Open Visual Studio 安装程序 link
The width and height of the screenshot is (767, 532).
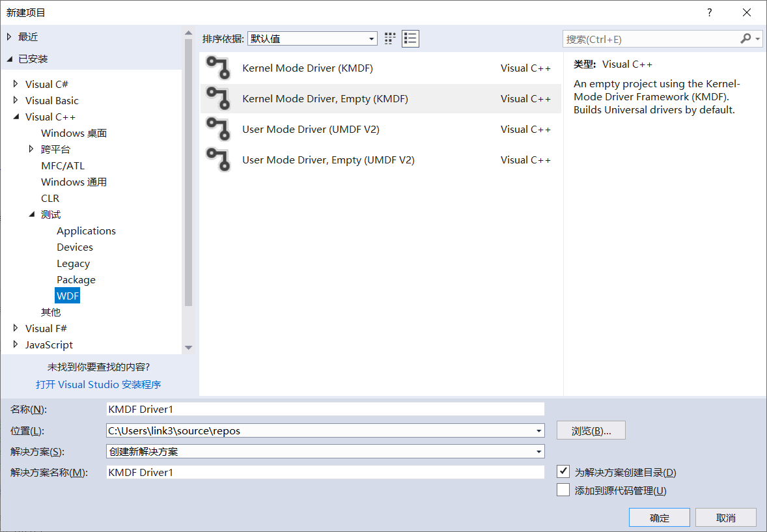(x=98, y=385)
